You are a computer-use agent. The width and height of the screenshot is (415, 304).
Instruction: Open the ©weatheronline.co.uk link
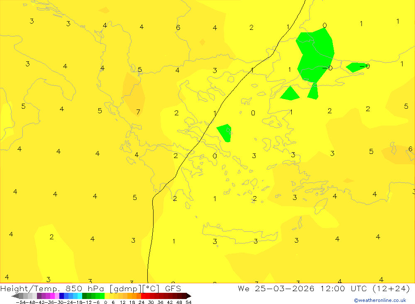pos(380,300)
